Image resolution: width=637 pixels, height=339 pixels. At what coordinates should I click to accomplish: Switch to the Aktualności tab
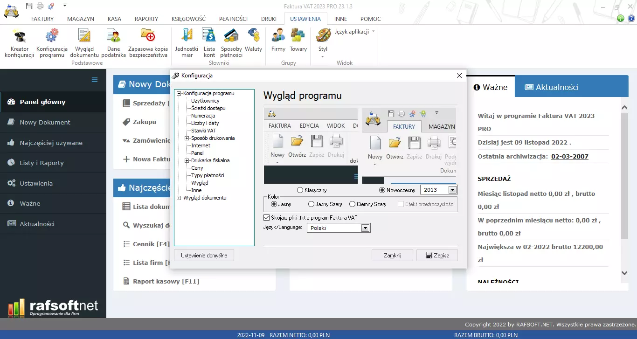pos(557,86)
